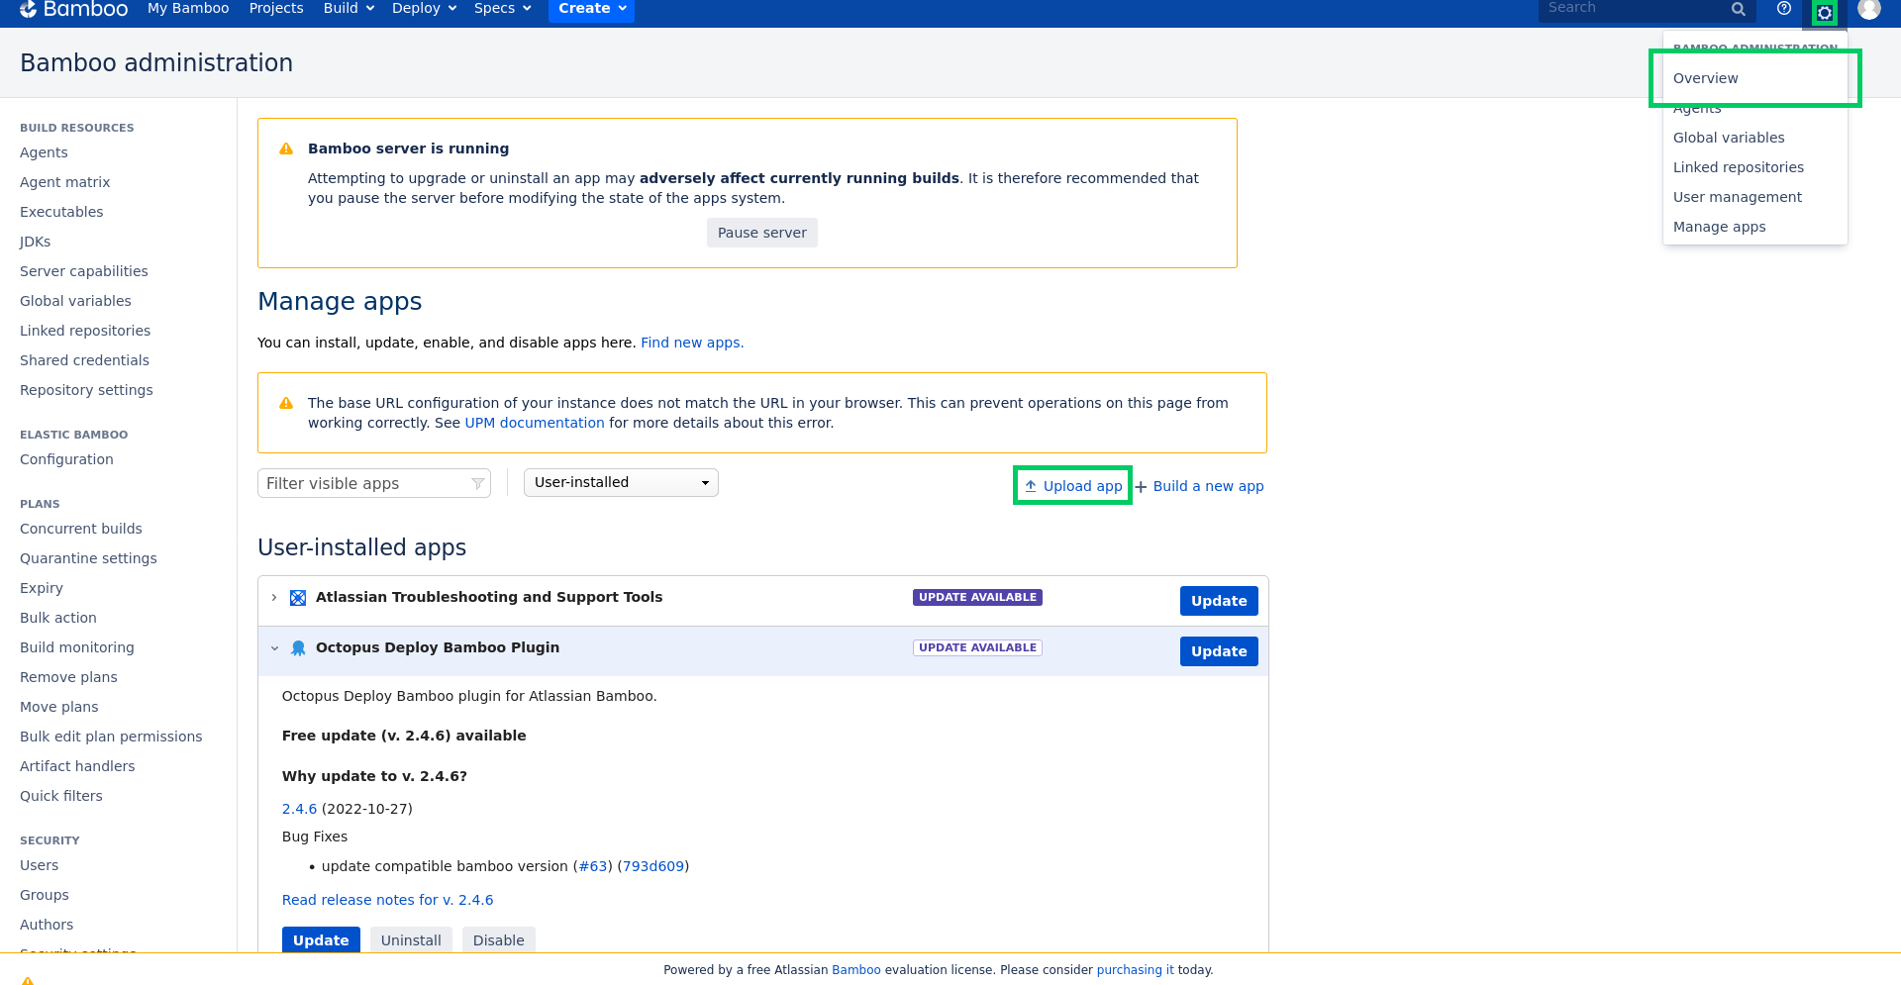Click the Upload app link
The image size is (1901, 985).
1073,486
